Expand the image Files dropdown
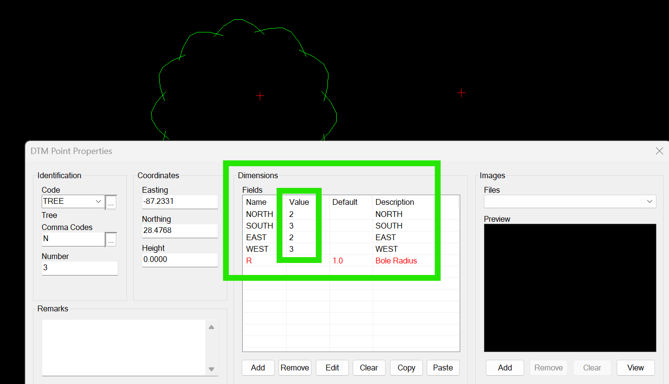Image resolution: width=669 pixels, height=384 pixels. [649, 201]
